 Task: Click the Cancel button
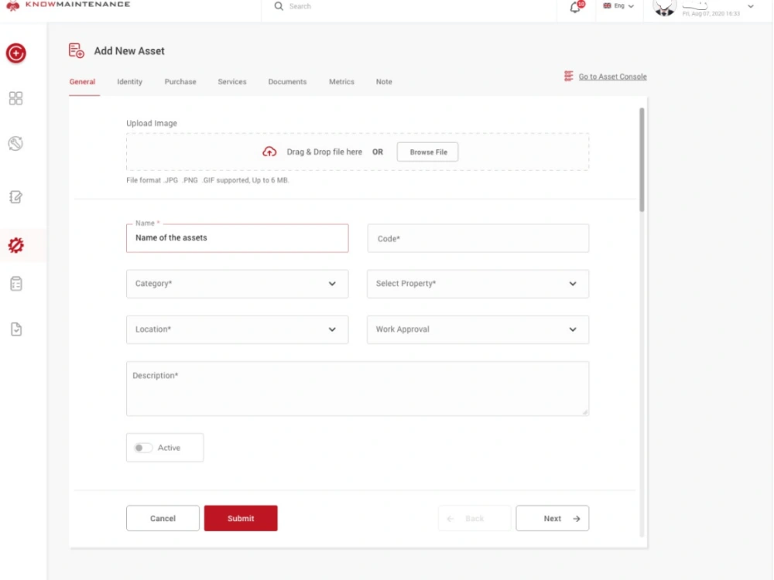click(163, 518)
